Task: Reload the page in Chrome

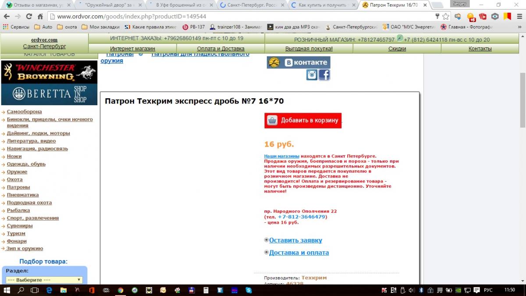Action: point(29,16)
